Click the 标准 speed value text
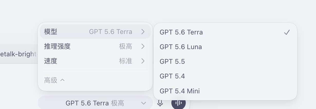 (x=126, y=61)
